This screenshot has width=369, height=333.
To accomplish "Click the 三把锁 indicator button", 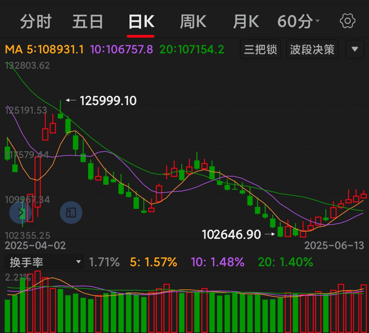I will 260,49.
